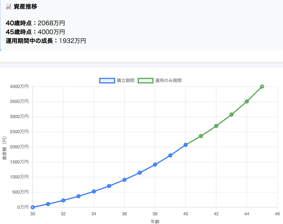Click the blue legend swatch box
The height and width of the screenshot is (224, 283).
click(x=107, y=80)
